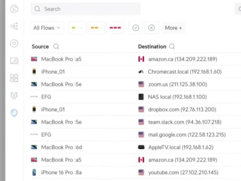Click youtube.com (27.102.210.145) destination
Viewport: 241px width, 181px height.
click(183, 173)
